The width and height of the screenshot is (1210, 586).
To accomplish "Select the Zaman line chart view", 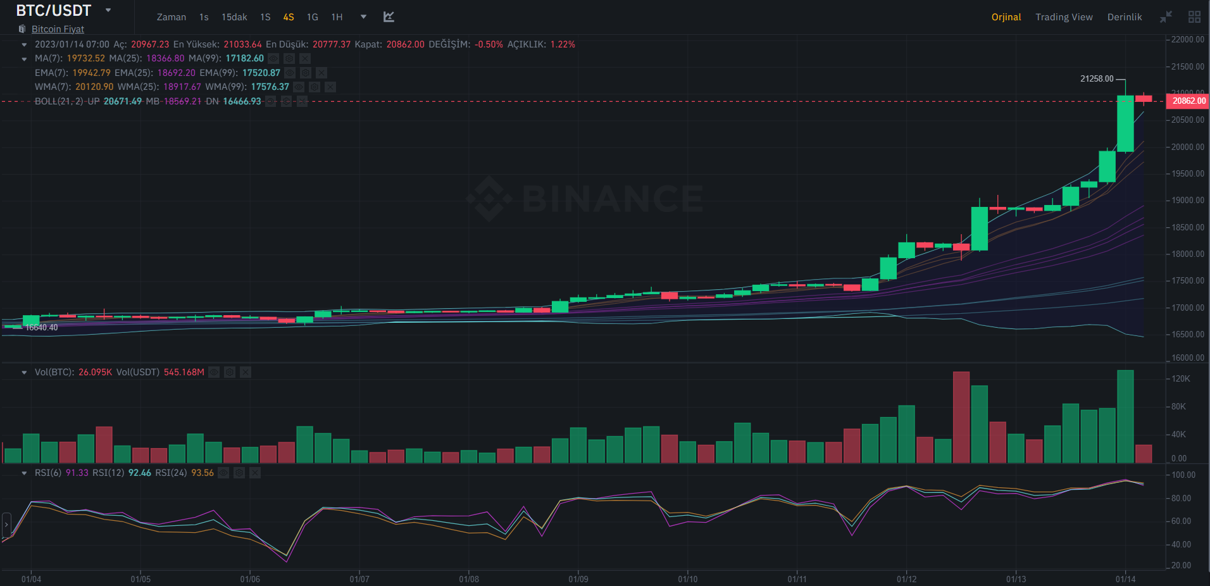I will click(x=172, y=17).
